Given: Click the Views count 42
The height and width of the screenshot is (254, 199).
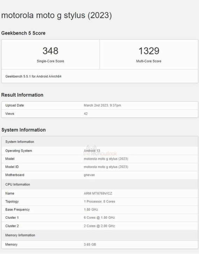Looking at the screenshot, I should pos(86,114).
